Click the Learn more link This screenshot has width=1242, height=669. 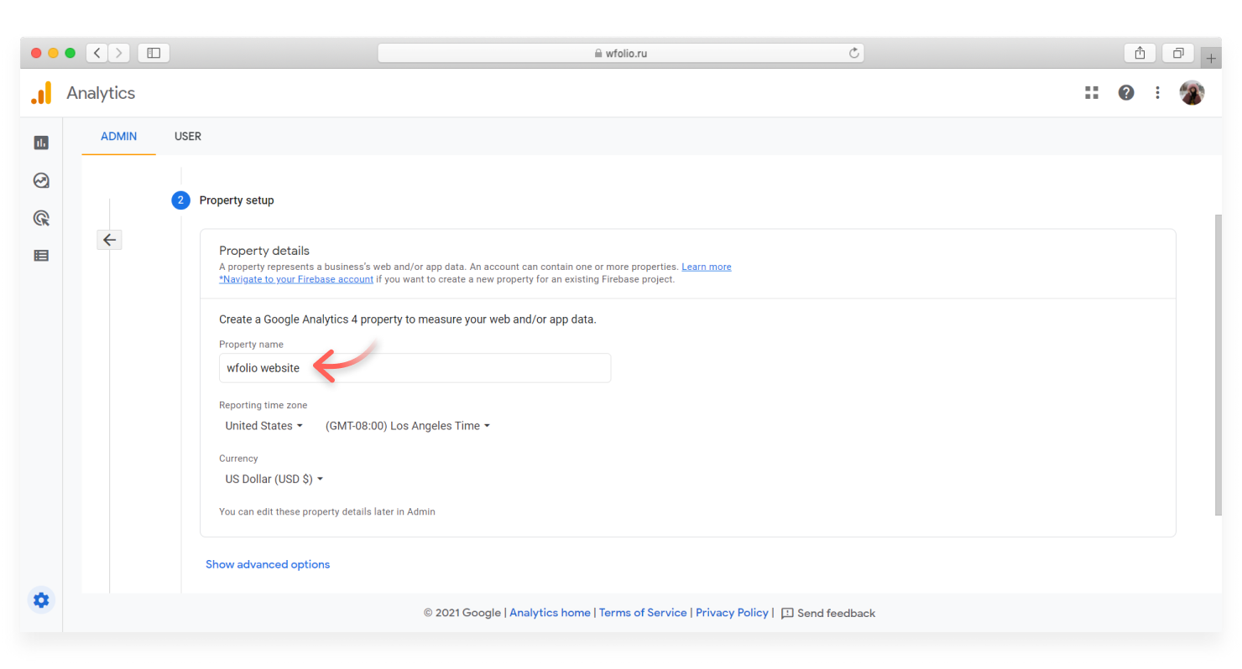click(706, 267)
